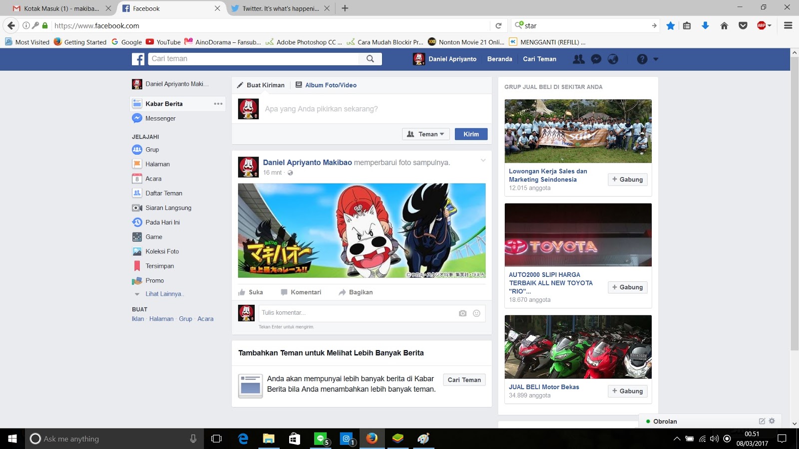Open the Makibao cover photo image
This screenshot has width=799, height=449.
(x=362, y=230)
